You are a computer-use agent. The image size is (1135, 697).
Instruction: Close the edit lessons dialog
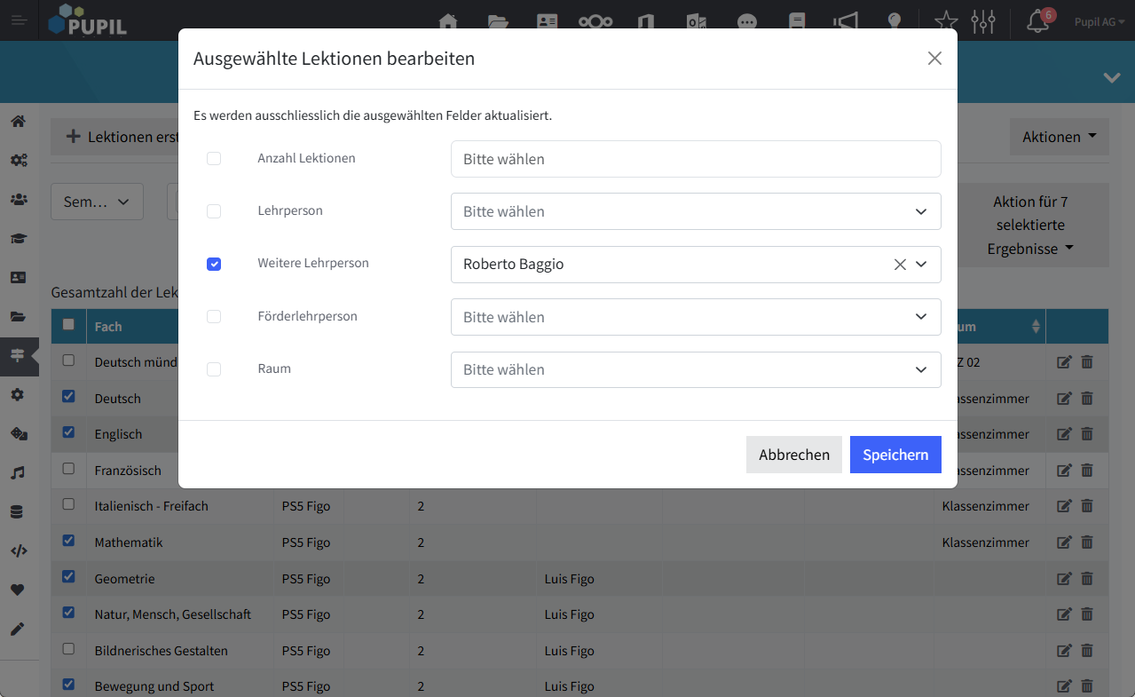click(934, 59)
